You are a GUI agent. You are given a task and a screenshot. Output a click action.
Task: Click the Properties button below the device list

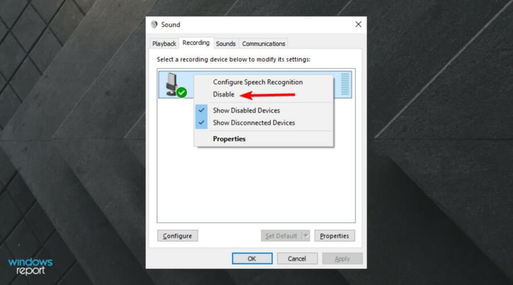pyautogui.click(x=335, y=235)
